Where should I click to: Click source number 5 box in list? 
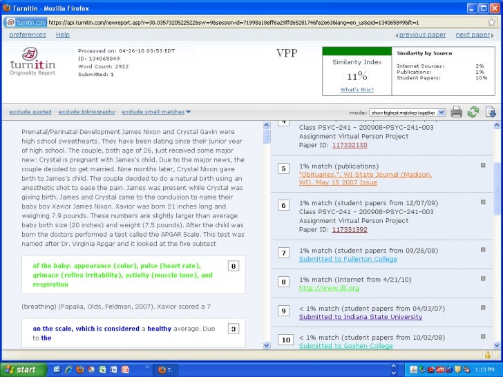point(283,168)
